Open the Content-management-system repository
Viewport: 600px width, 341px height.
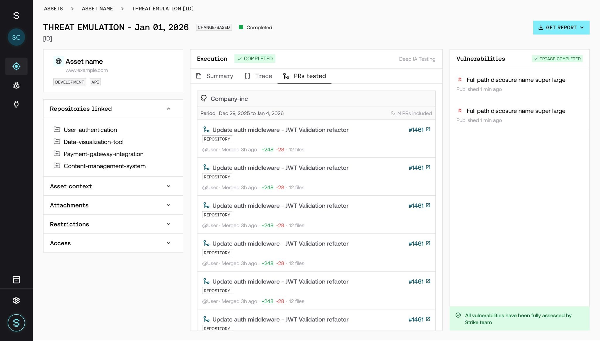[x=105, y=166]
